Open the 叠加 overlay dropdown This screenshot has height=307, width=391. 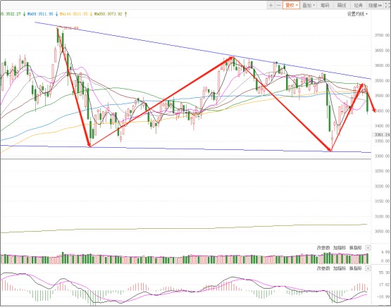pos(309,5)
